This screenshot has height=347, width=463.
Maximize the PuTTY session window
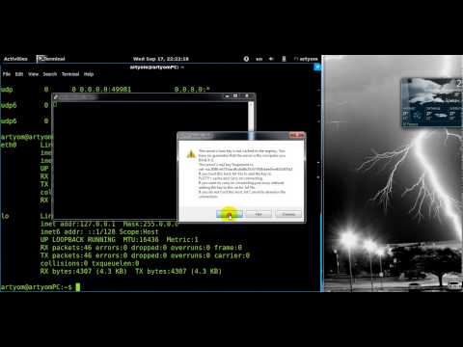point(235,96)
